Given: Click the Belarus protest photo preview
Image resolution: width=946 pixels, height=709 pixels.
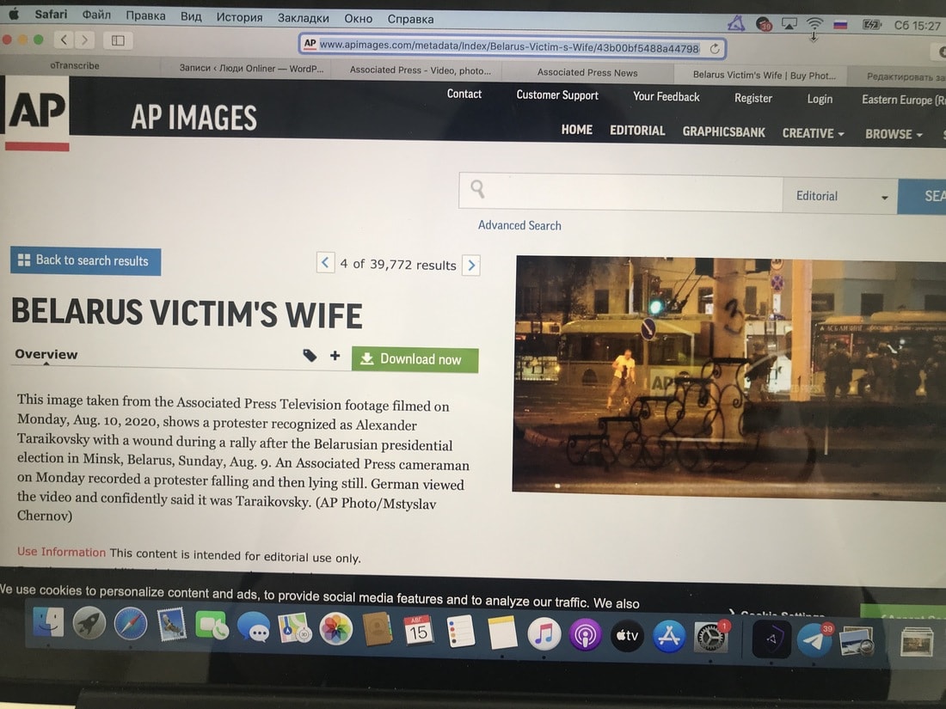Looking at the screenshot, I should (x=728, y=377).
